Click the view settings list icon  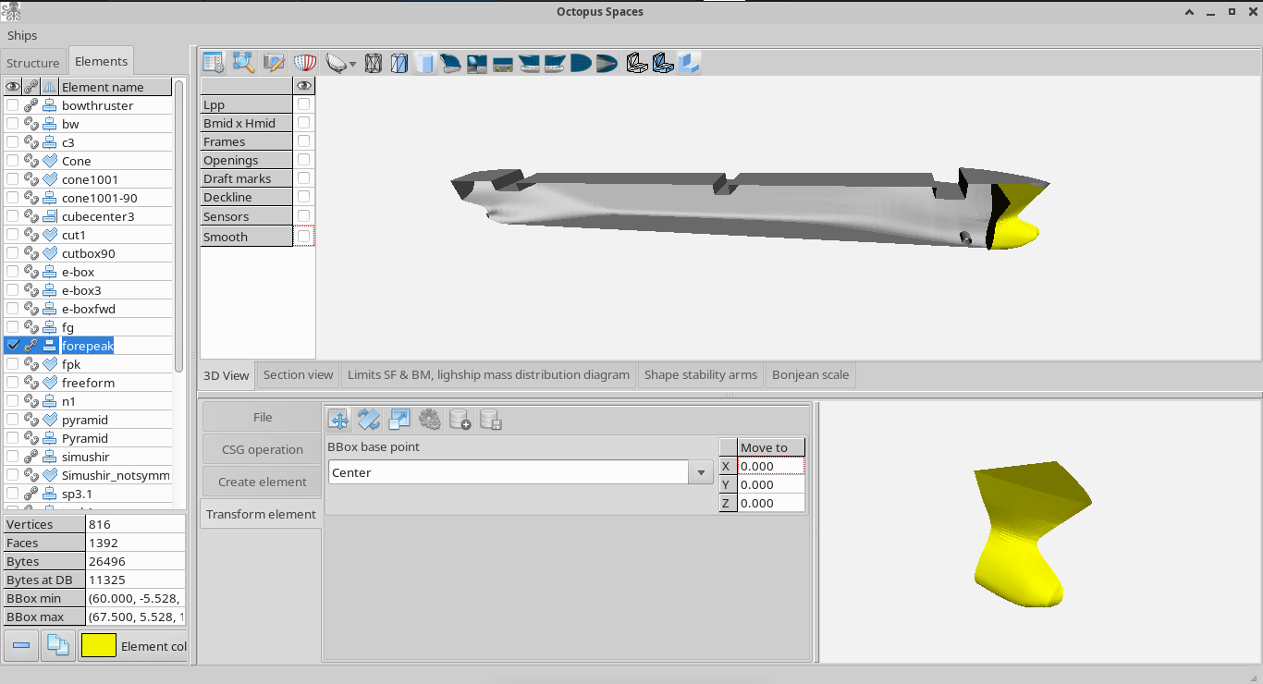(214, 63)
